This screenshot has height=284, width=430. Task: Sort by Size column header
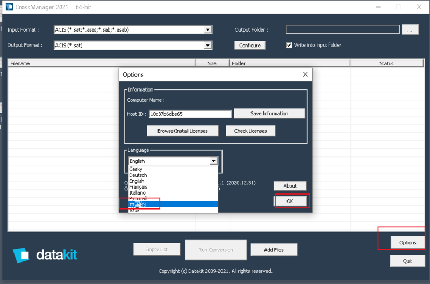click(x=212, y=63)
